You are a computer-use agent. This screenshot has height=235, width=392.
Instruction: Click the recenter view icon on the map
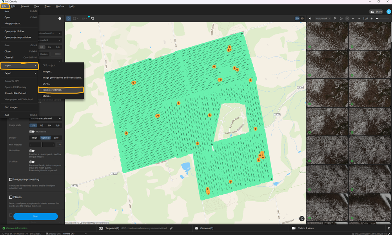(302, 219)
